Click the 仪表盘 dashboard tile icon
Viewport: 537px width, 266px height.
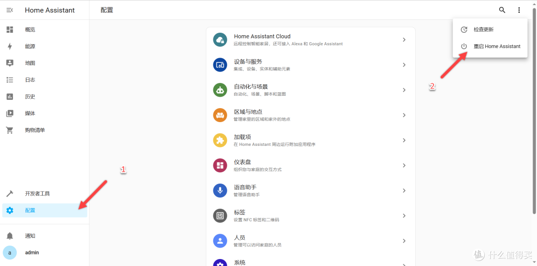(x=220, y=165)
